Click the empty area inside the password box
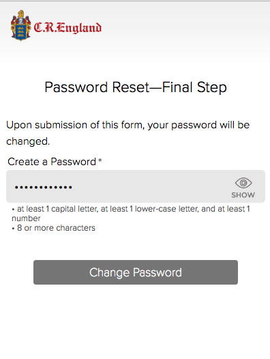The width and height of the screenshot is (270, 359). [x=151, y=187]
